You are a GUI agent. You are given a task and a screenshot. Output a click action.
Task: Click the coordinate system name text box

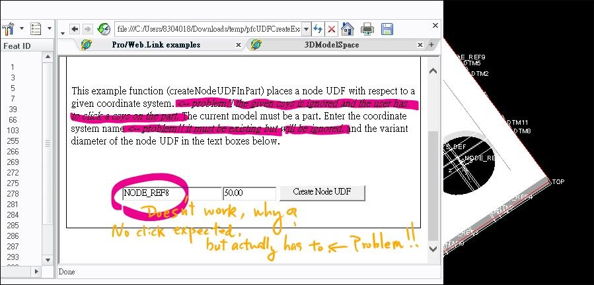(172, 193)
